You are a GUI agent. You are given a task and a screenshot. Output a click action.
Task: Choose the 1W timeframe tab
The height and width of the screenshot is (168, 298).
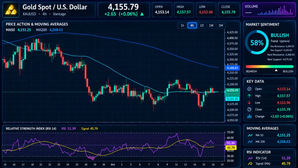point(211,25)
